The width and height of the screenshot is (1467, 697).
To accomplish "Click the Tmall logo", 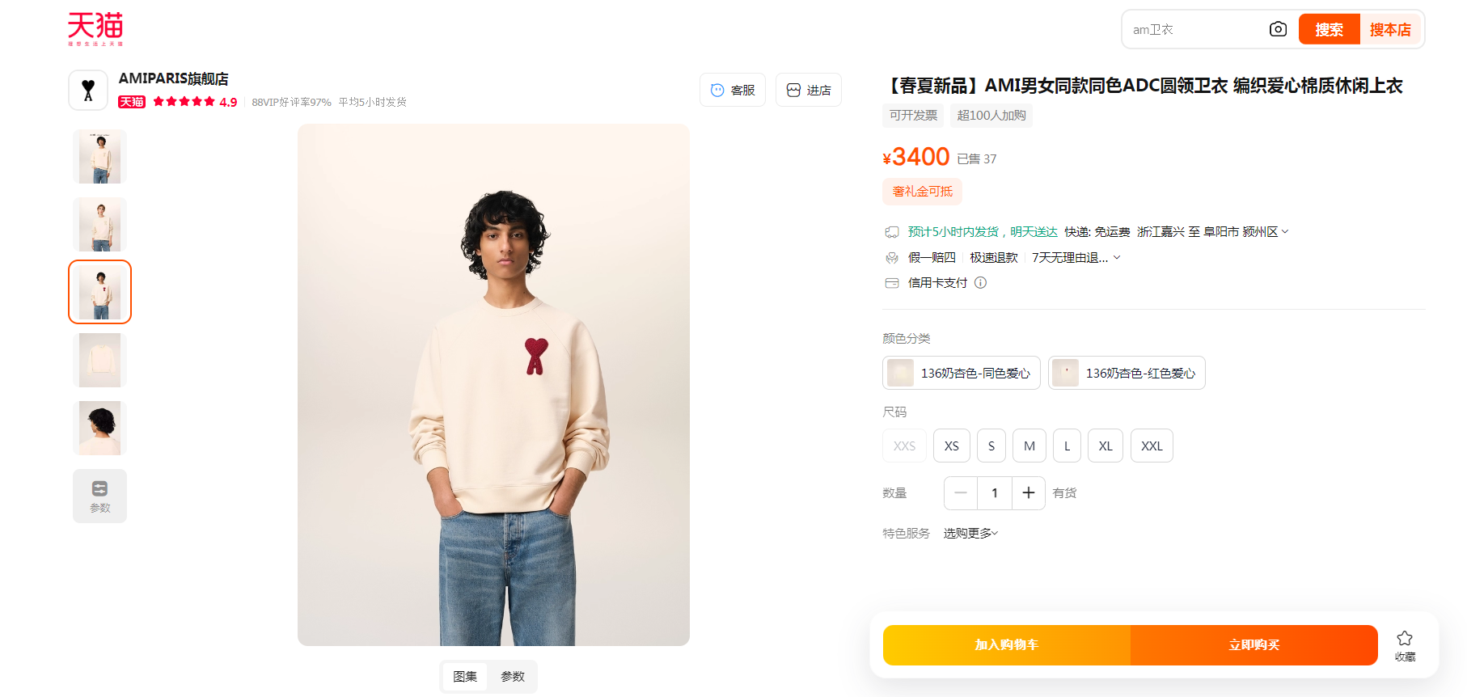I will (x=95, y=29).
